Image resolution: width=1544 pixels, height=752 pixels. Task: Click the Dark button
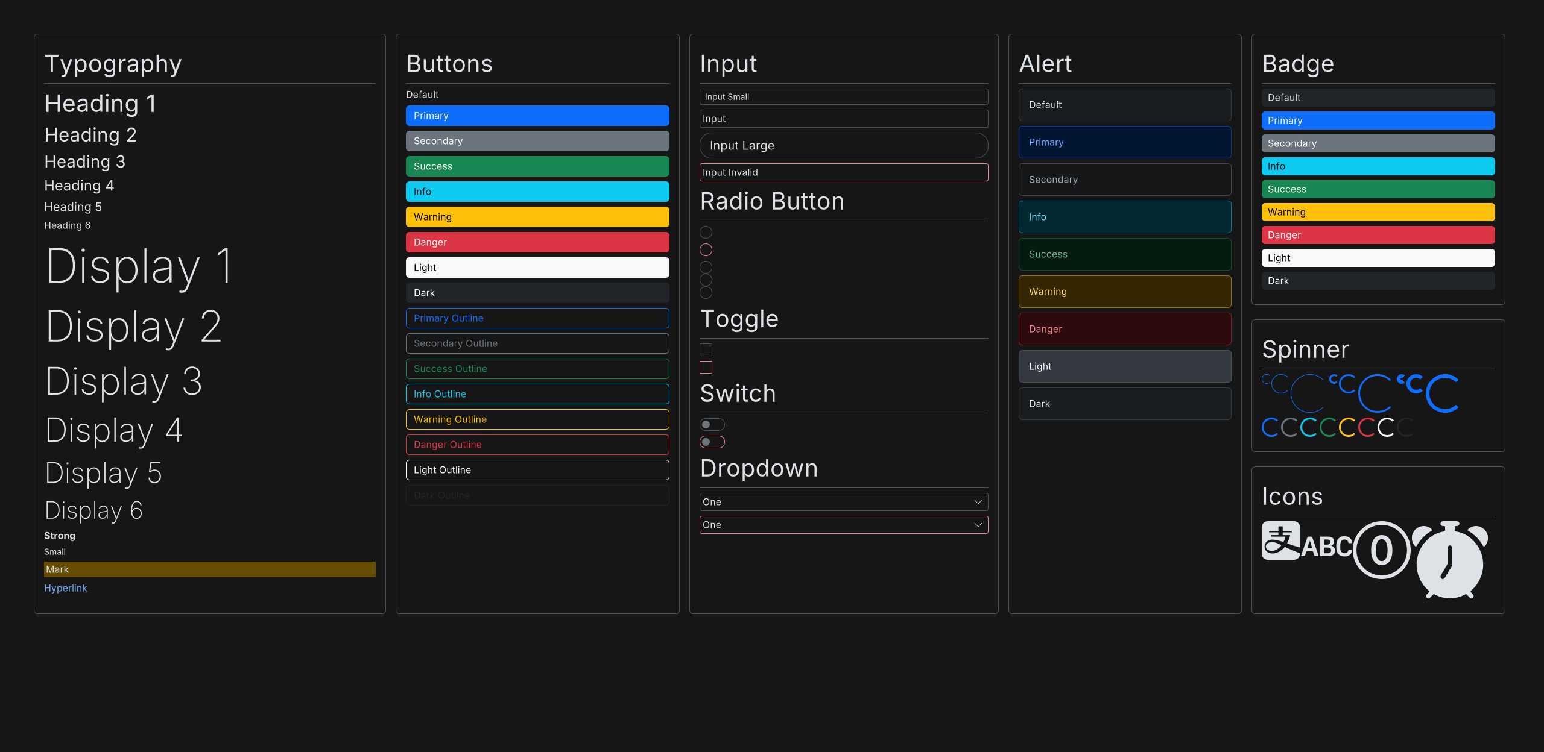pyautogui.click(x=537, y=293)
